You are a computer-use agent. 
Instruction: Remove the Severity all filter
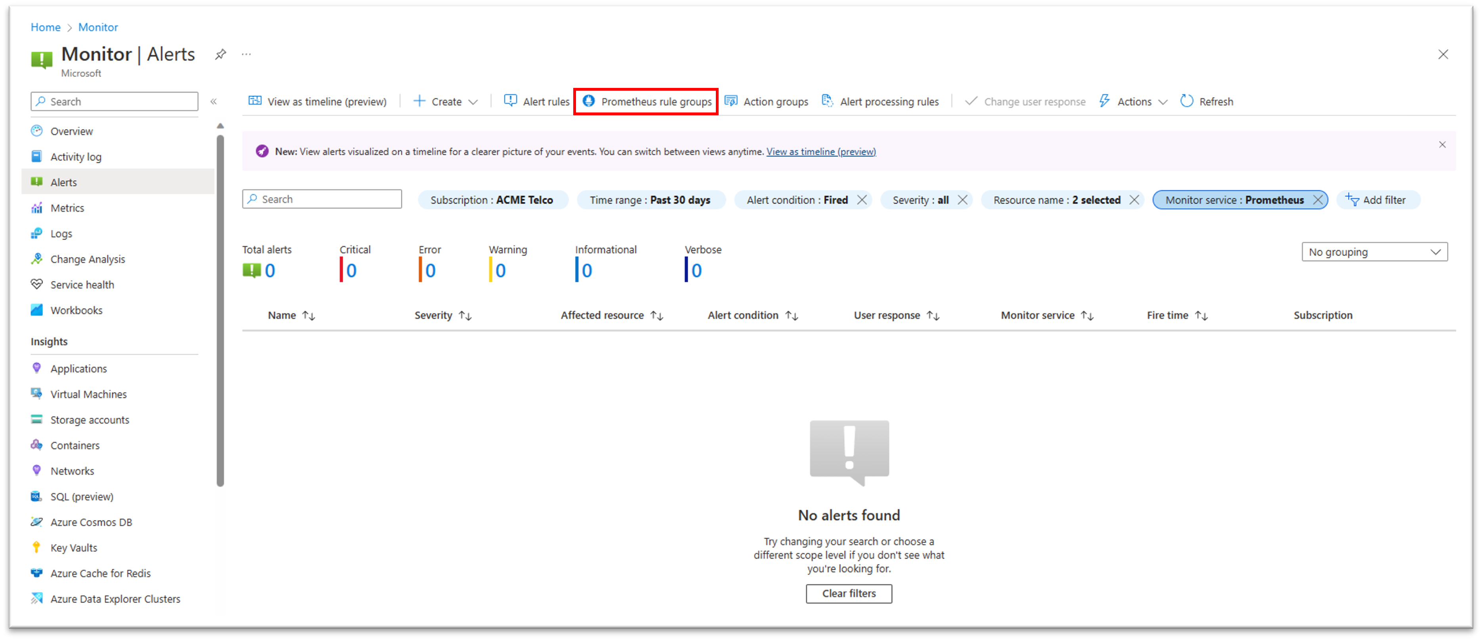point(963,200)
